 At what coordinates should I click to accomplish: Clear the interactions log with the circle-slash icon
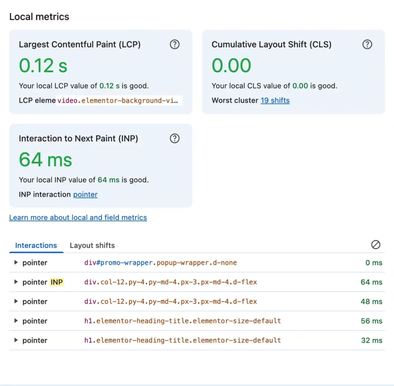point(376,244)
